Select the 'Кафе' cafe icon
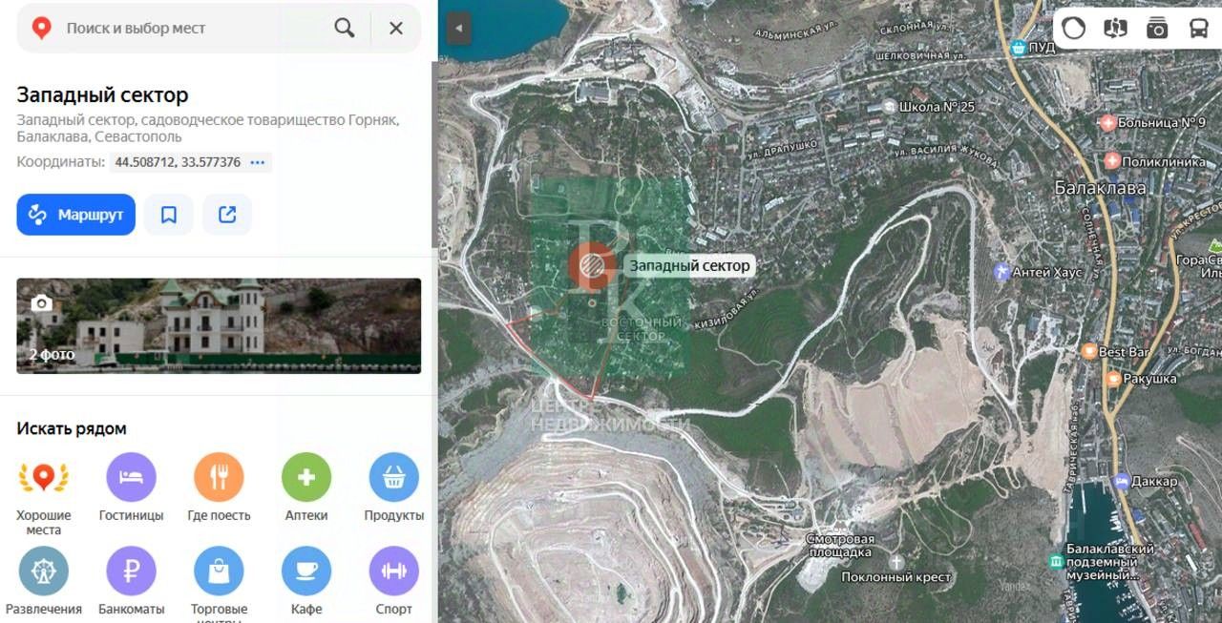This screenshot has width=1222, height=623. click(x=306, y=571)
